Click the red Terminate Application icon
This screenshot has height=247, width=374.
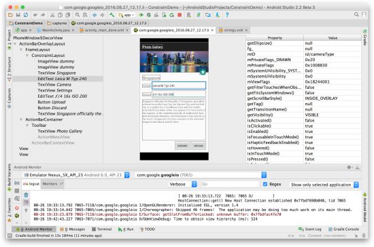click(x=17, y=208)
